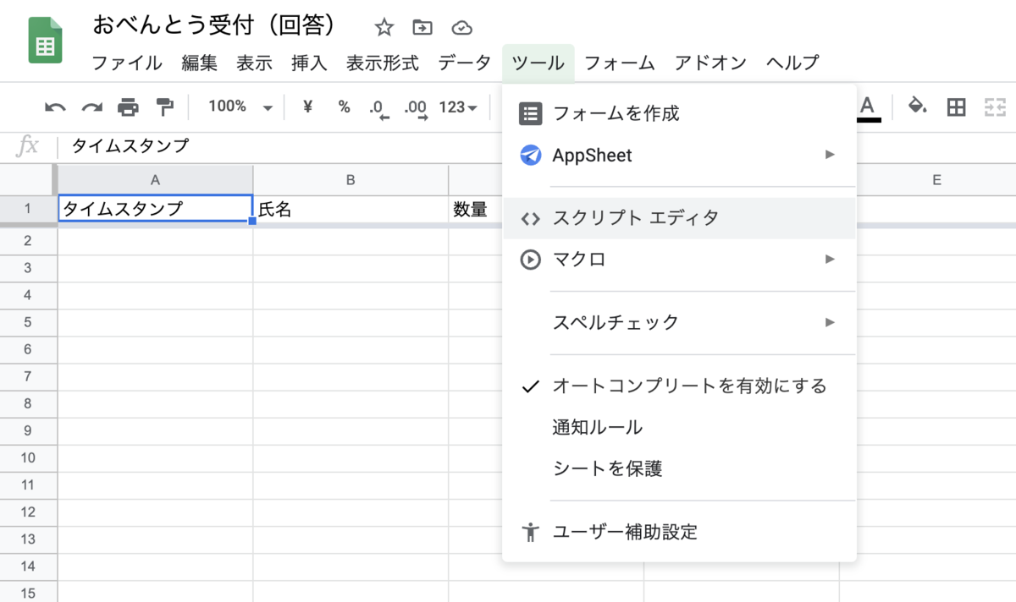Click the AppSheet paper-plane icon

[530, 156]
